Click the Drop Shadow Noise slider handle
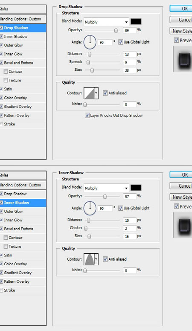The height and width of the screenshot is (331, 192). click(x=85, y=104)
